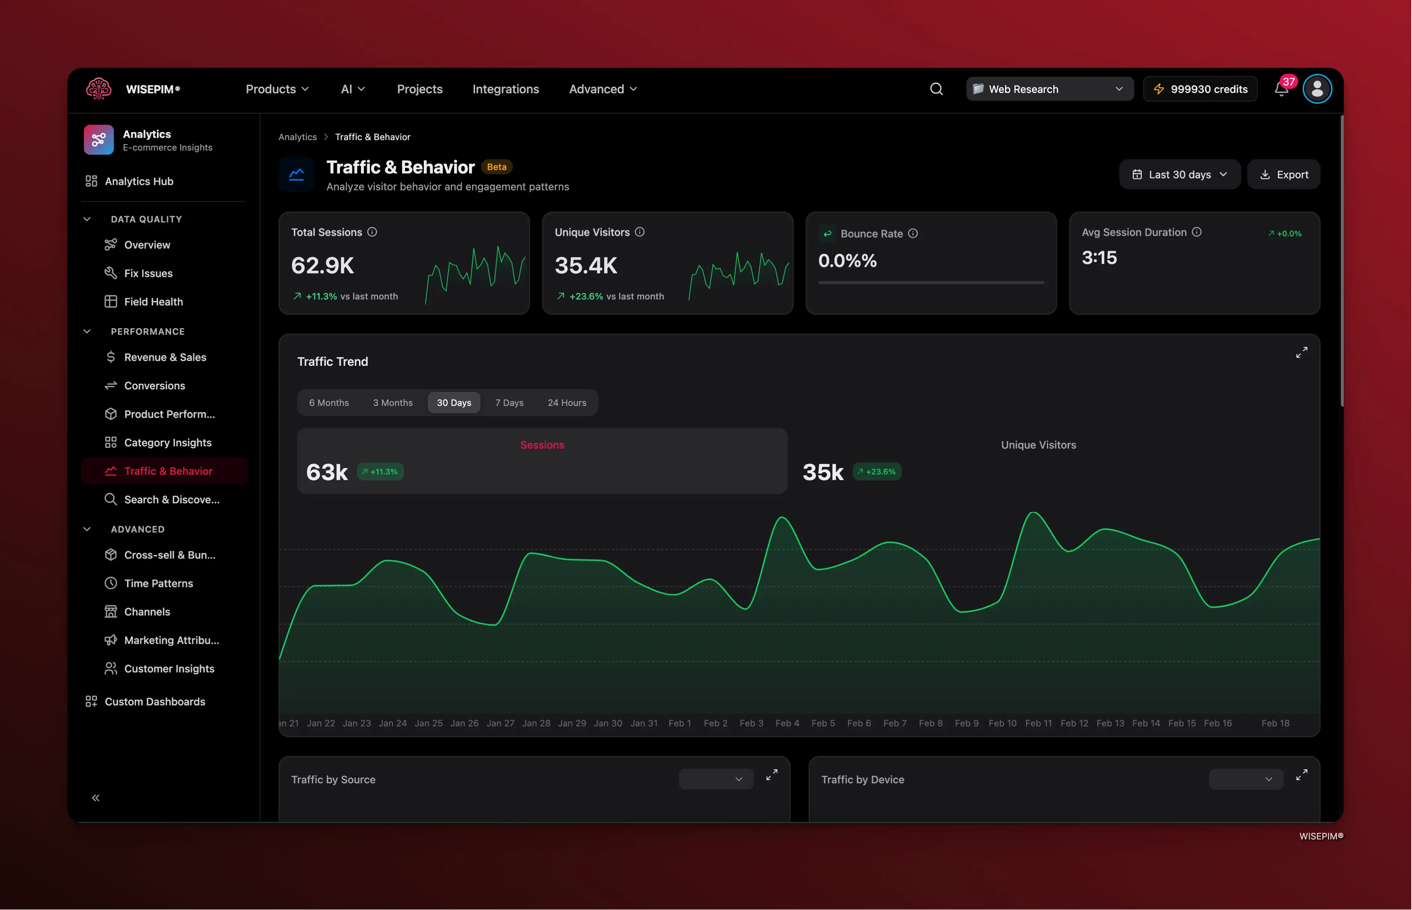Select Revenue & Sales under Performance
The height and width of the screenshot is (910, 1412).
pyautogui.click(x=165, y=357)
